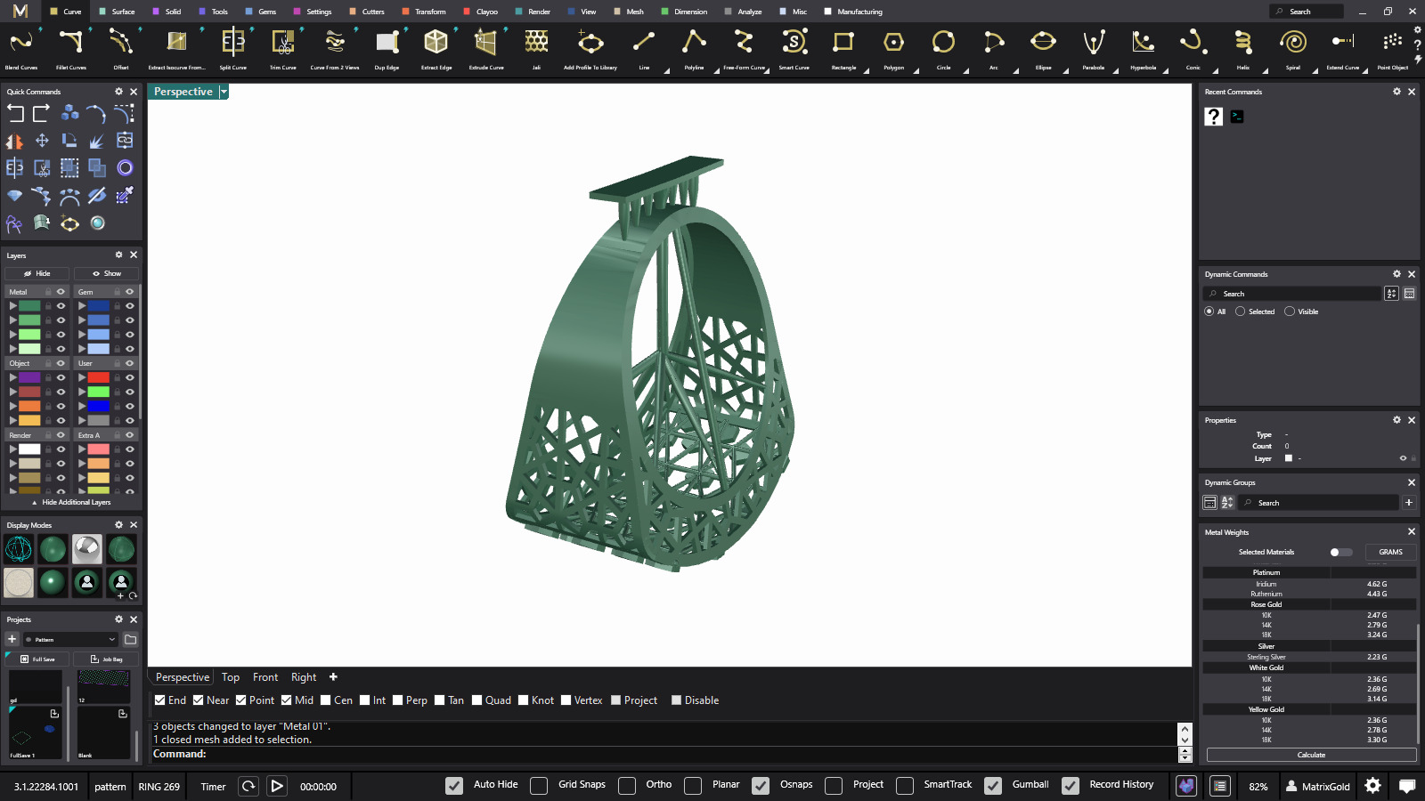Select the Parabola tool
Screen dimensions: 1425x801
pyautogui.click(x=1094, y=48)
